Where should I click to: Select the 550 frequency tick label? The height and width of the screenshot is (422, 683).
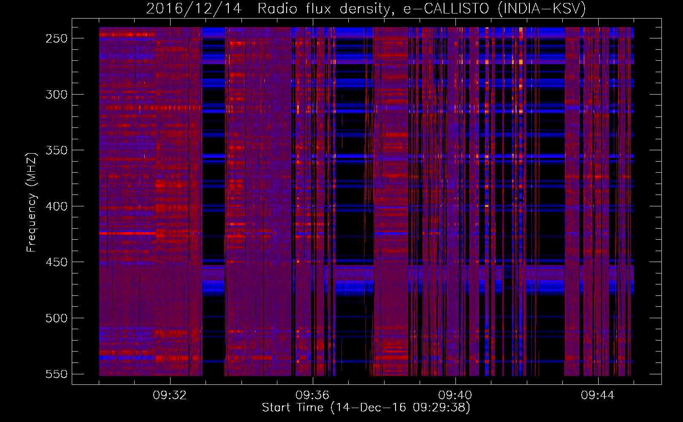point(57,374)
